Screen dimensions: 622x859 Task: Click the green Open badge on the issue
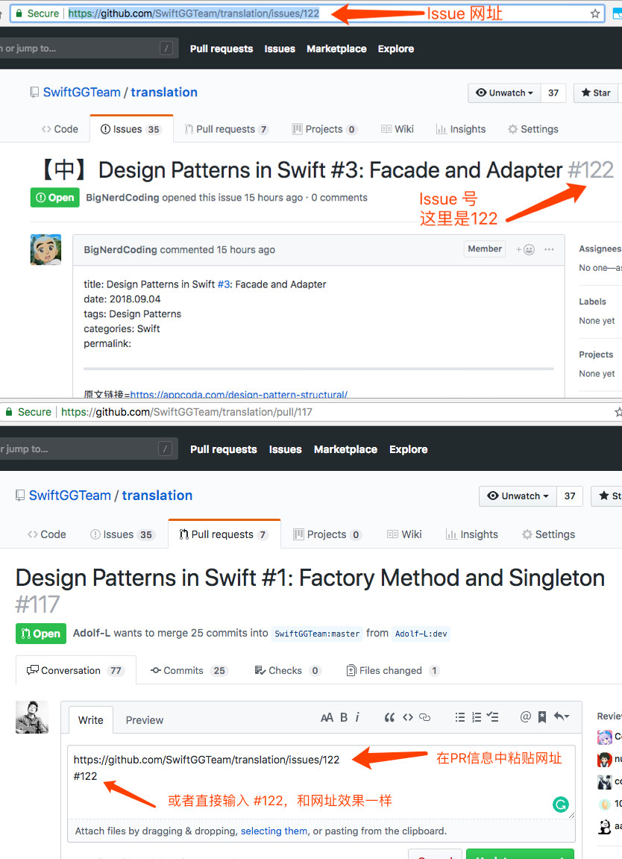tap(54, 198)
